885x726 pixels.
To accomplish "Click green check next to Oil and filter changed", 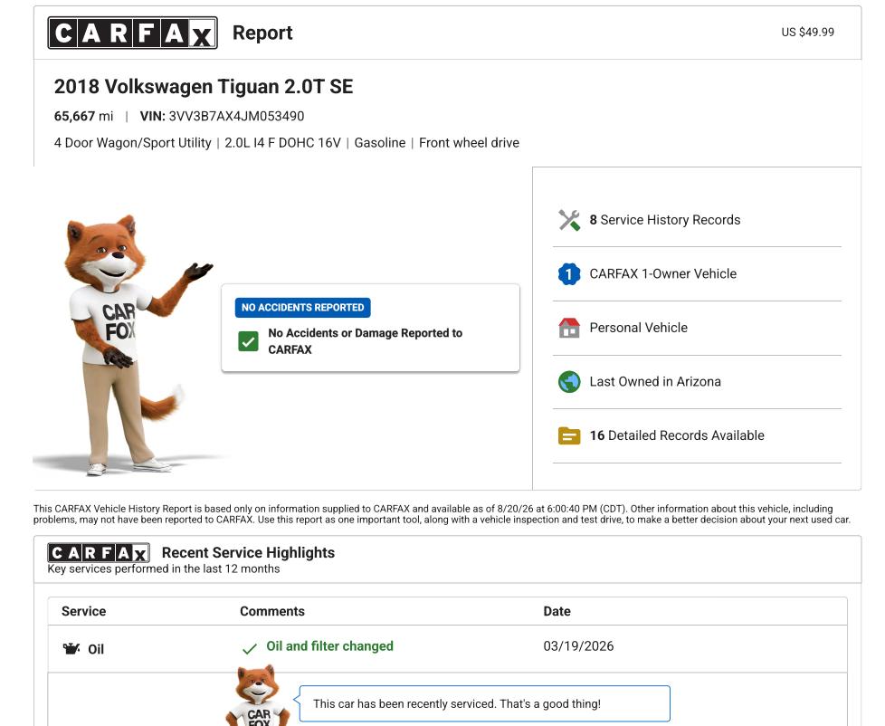I will (x=250, y=649).
